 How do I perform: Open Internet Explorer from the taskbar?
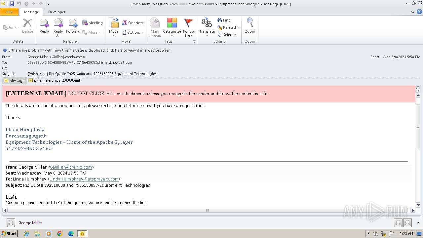[26, 234]
